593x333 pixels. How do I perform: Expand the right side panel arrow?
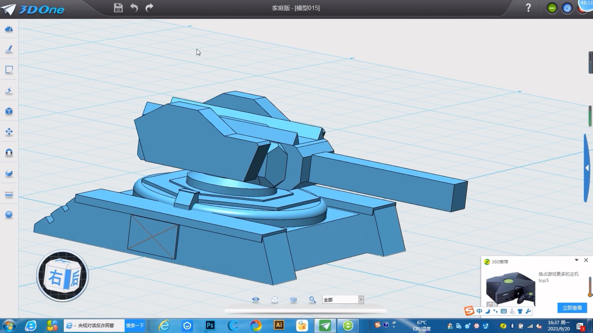click(x=587, y=168)
